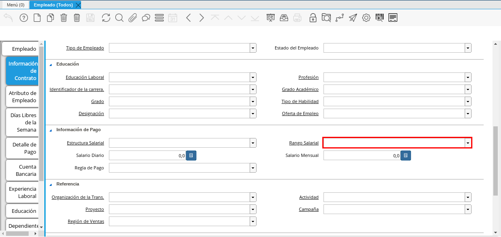Image resolution: width=501 pixels, height=237 pixels.
Task: Collapse the Información de Pago section
Action: 51,130
